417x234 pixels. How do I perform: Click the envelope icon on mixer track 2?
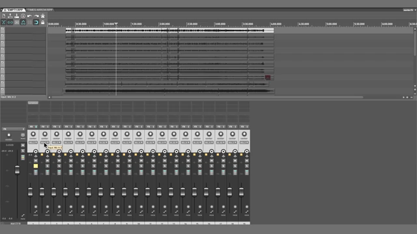[x=48, y=212]
